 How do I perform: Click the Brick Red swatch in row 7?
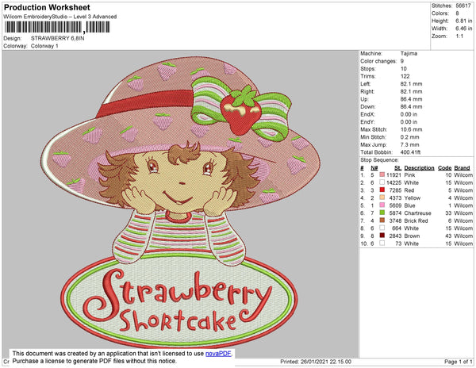pyautogui.click(x=382, y=220)
